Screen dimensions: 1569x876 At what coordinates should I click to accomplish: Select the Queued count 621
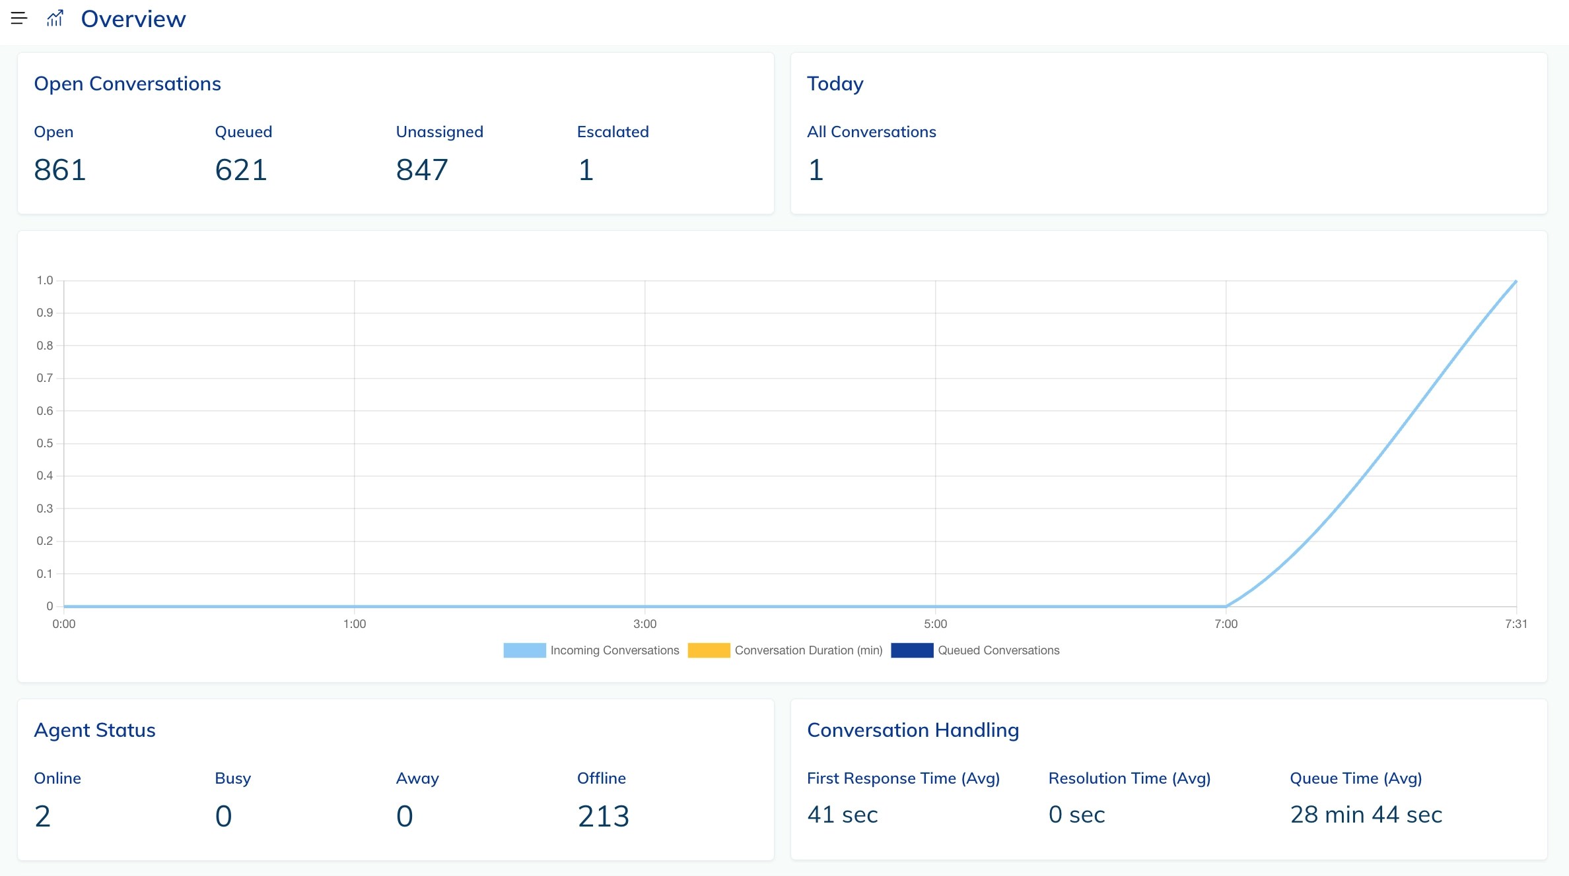point(241,170)
